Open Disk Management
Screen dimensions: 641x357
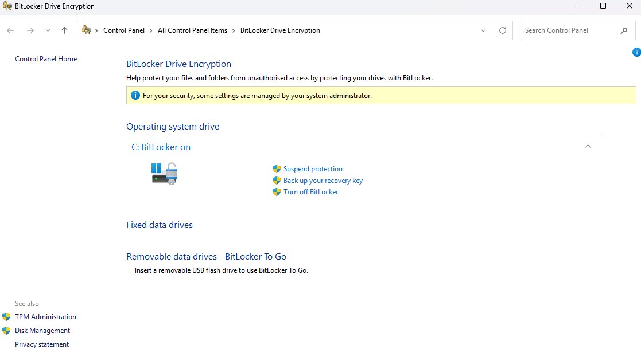point(42,331)
